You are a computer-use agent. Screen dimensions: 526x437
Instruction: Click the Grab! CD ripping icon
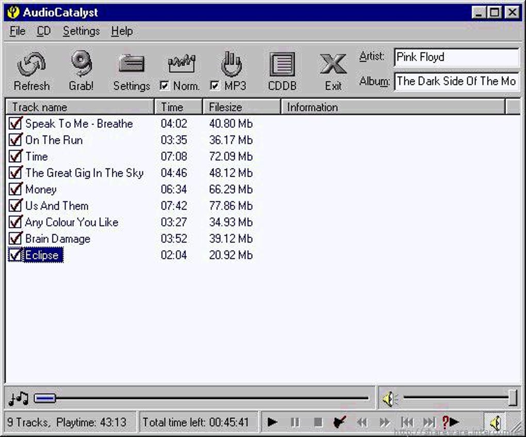pos(81,63)
